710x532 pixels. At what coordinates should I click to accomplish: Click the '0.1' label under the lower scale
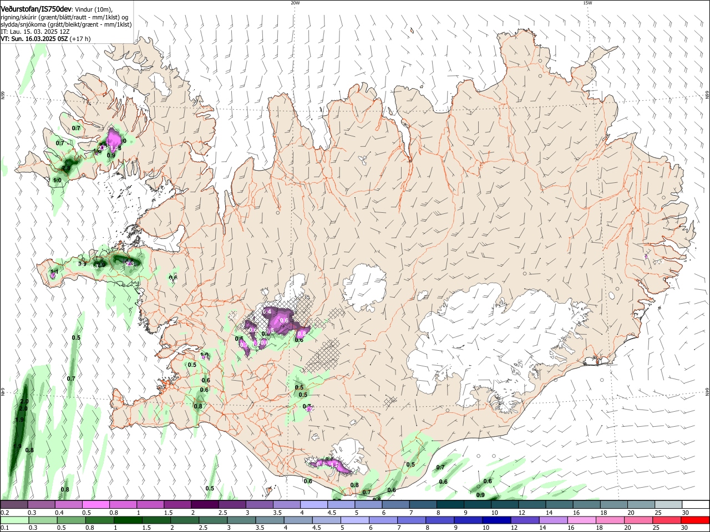(5, 528)
